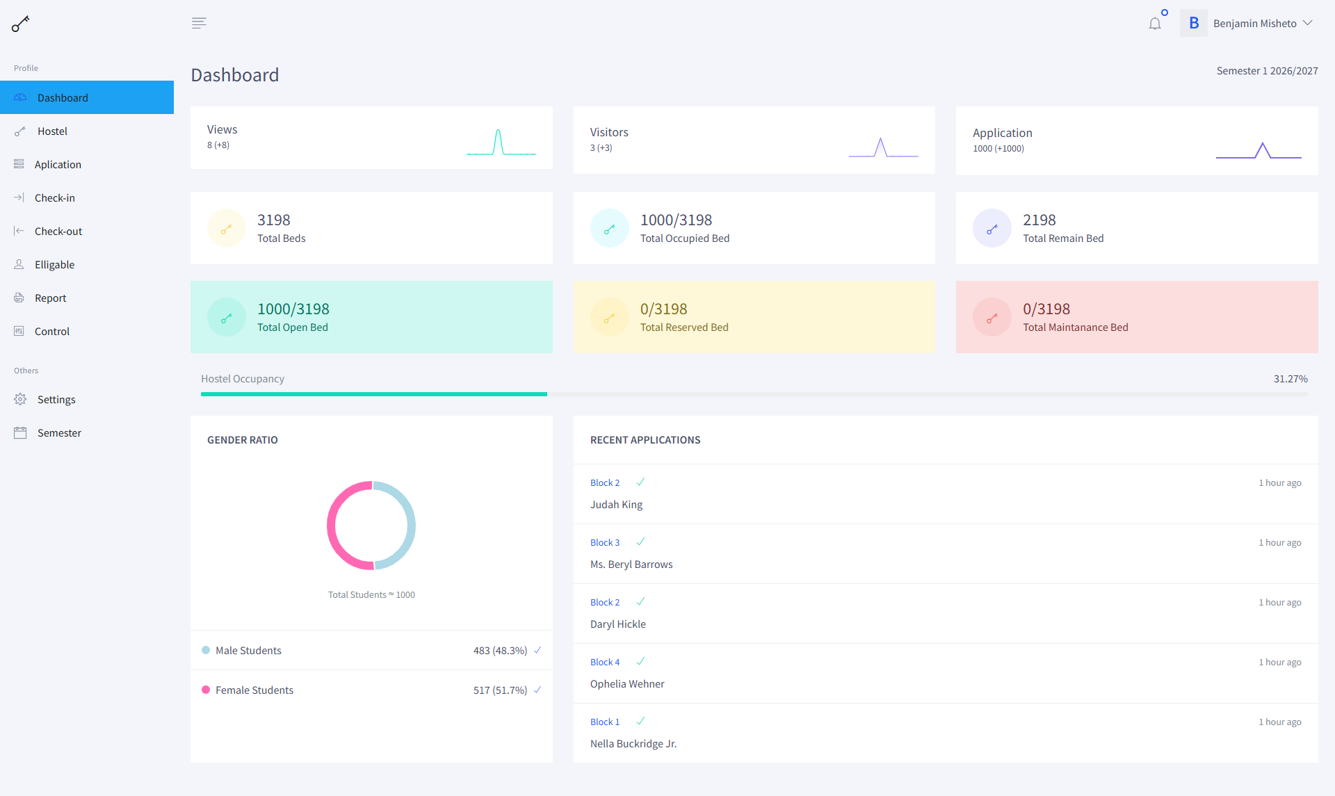
Task: Click the Total Remain Bed key icon
Action: click(992, 229)
